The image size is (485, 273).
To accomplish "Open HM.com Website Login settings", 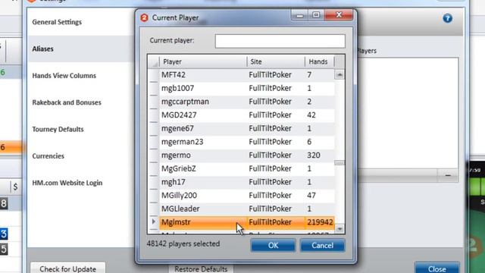I will (67, 183).
